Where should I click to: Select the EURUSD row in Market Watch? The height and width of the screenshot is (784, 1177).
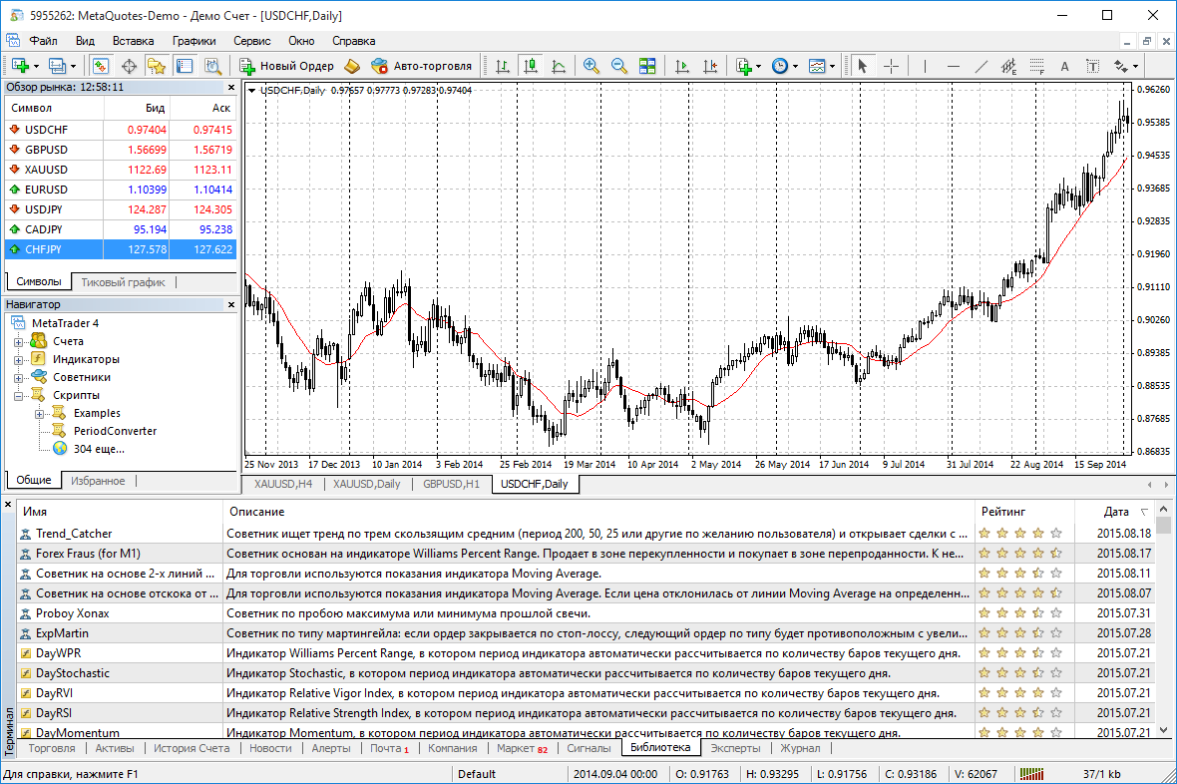tap(47, 190)
